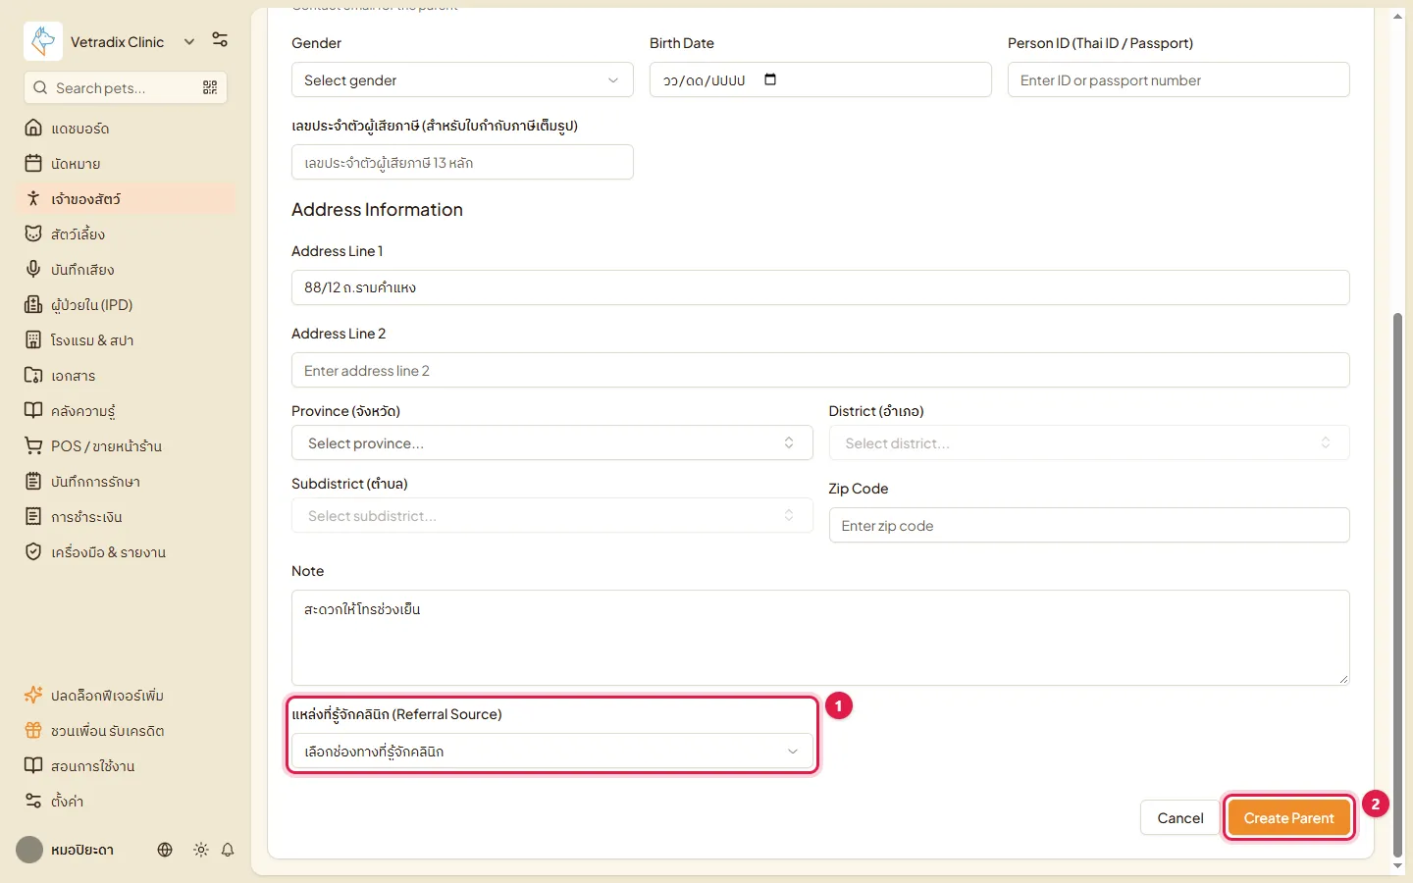The image size is (1413, 883).
Task: Open the Referral Source dropdown
Action: pyautogui.click(x=552, y=751)
